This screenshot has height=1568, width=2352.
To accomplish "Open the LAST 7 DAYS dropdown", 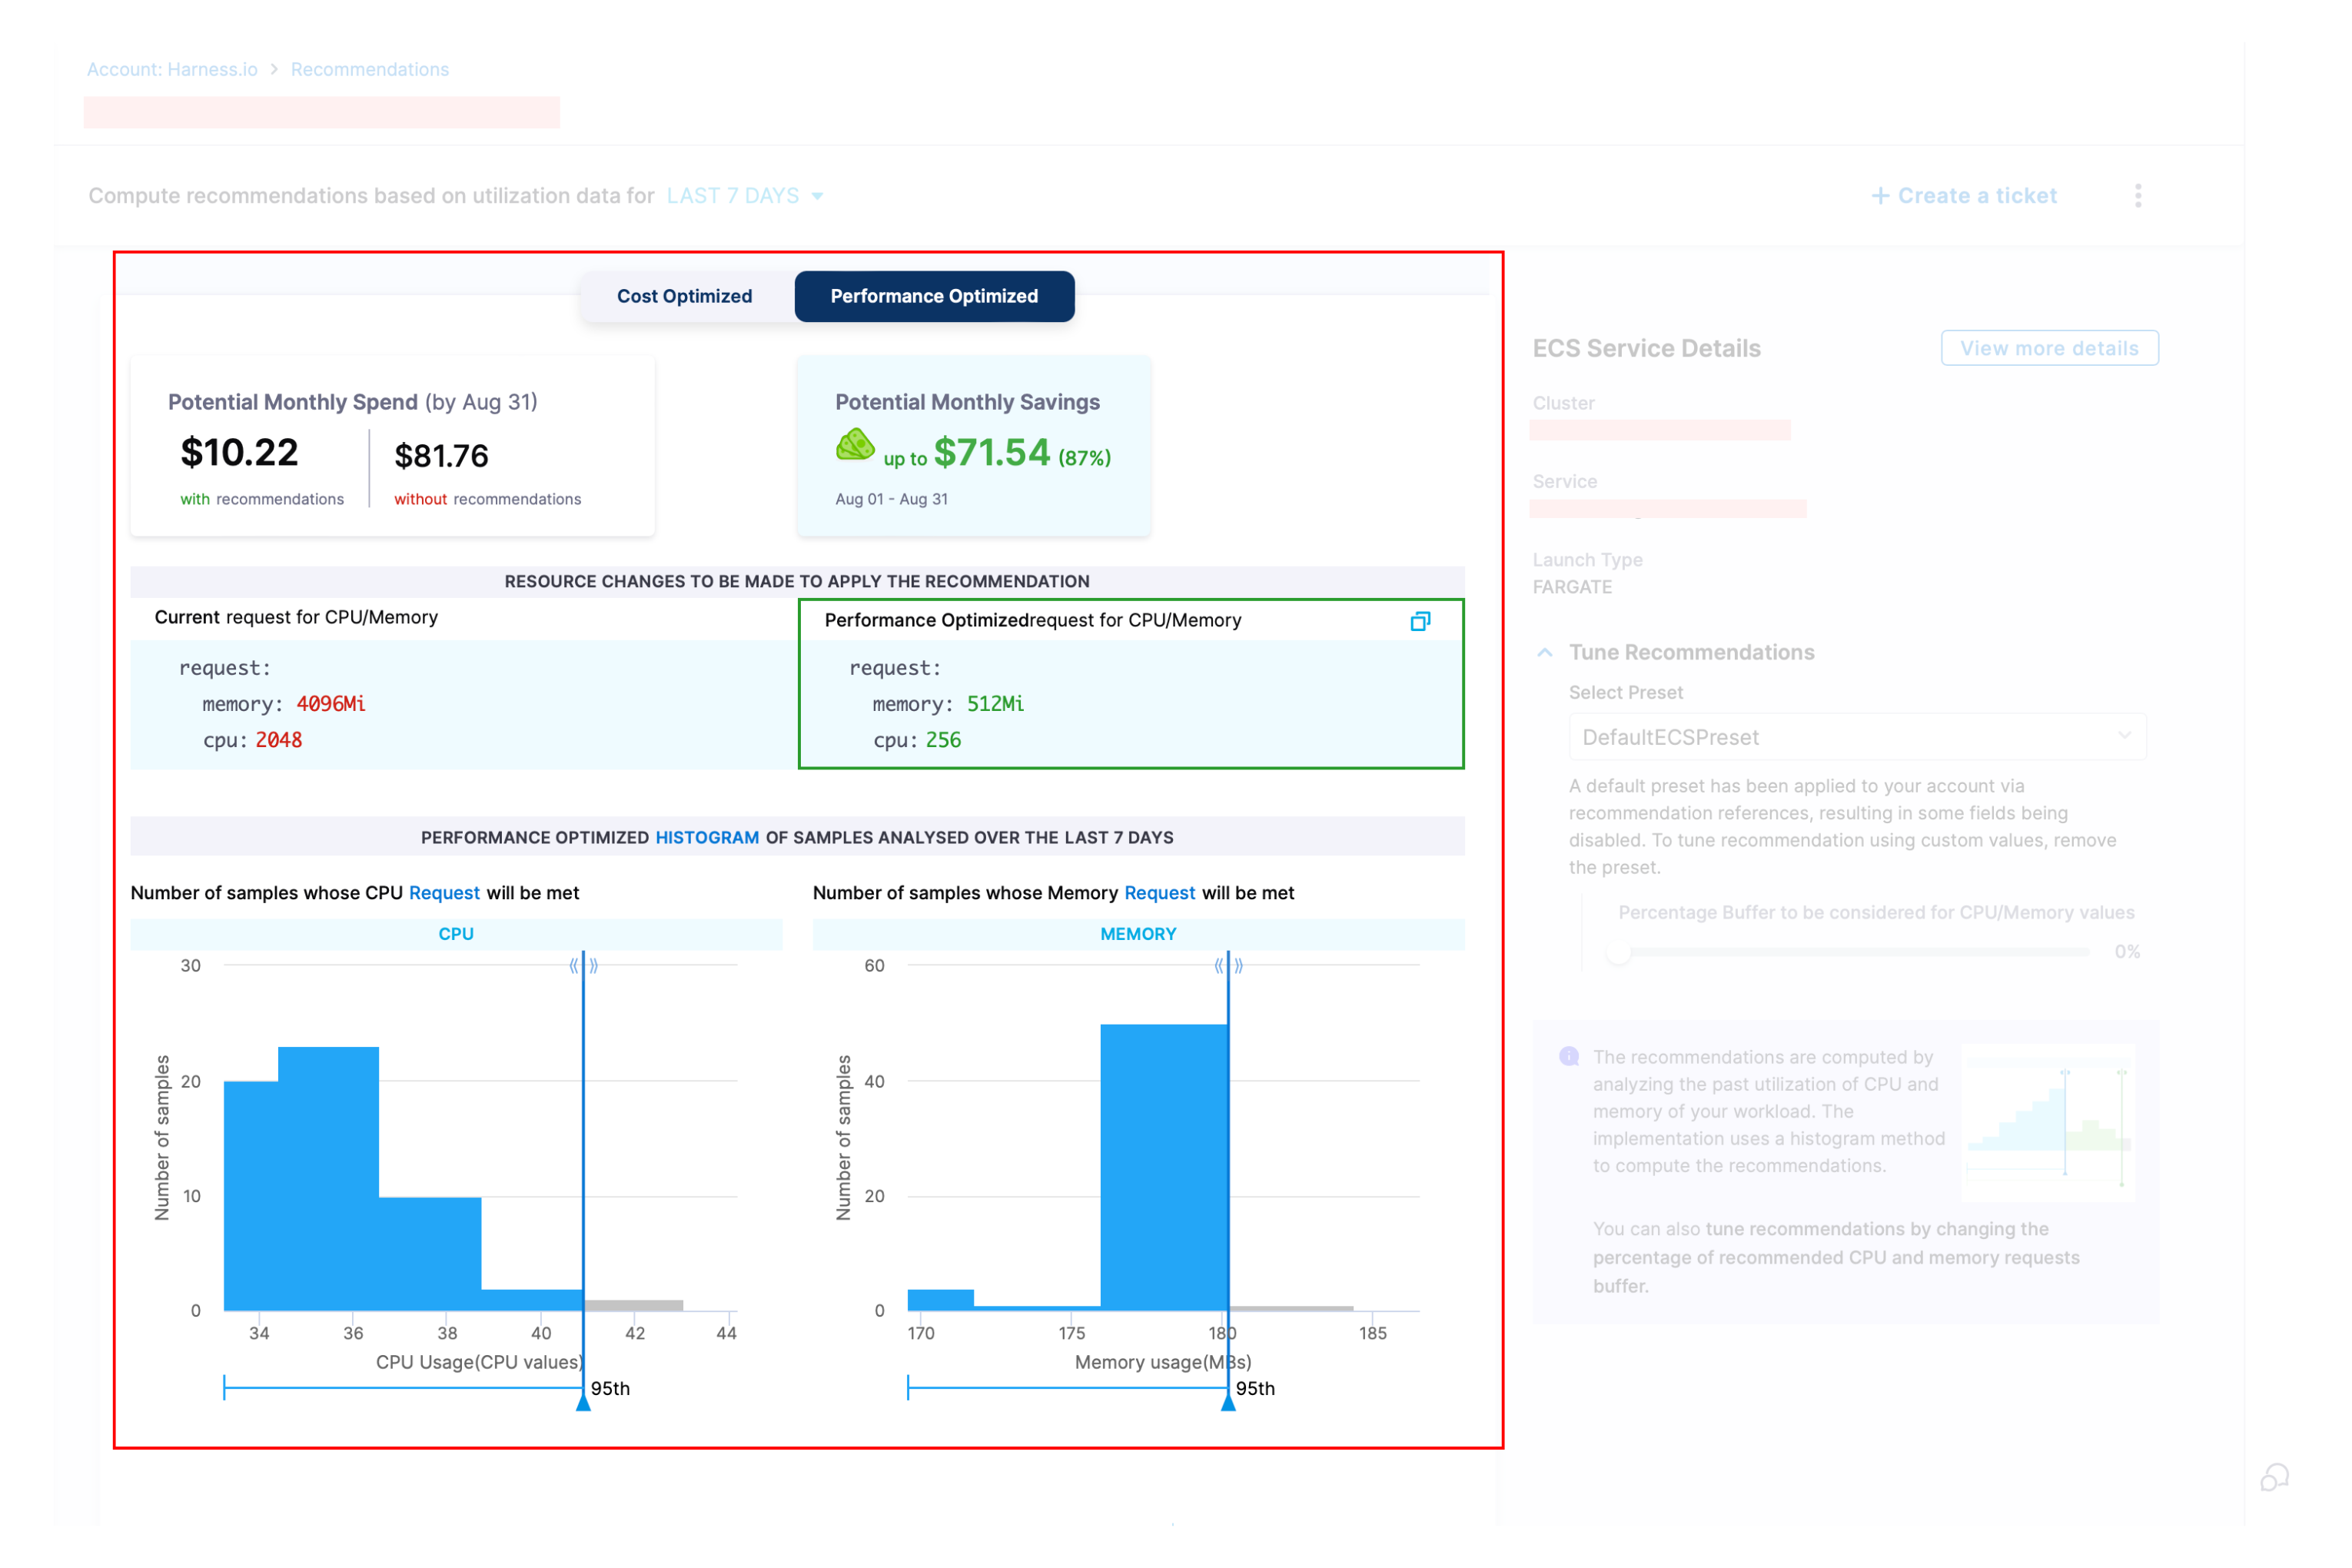I will tap(745, 196).
